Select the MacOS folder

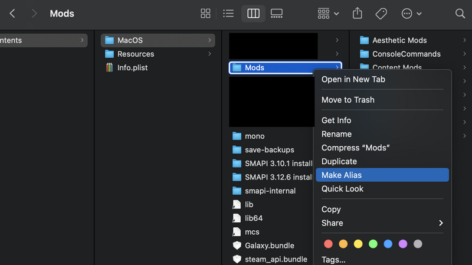pyautogui.click(x=158, y=40)
